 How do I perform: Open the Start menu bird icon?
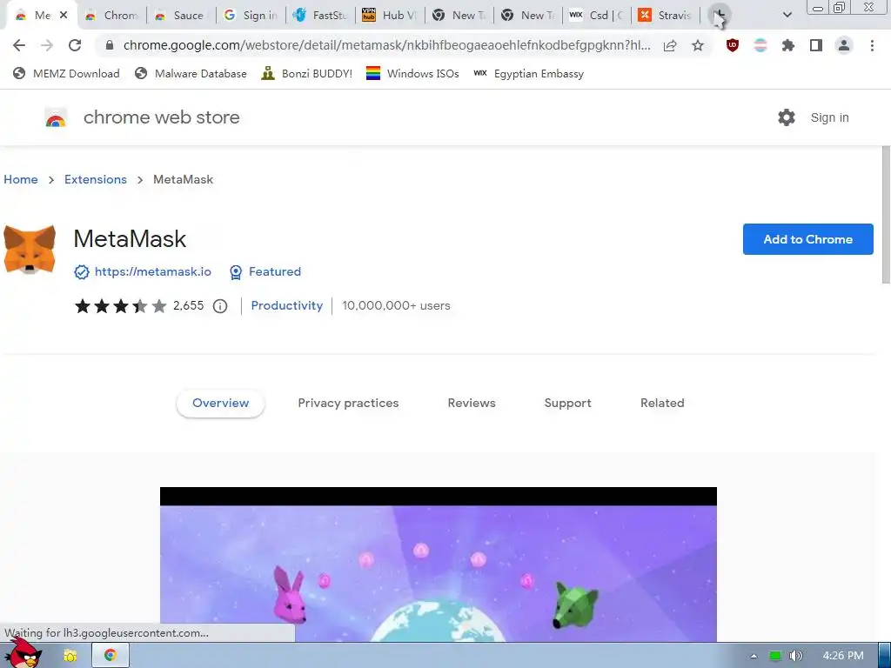click(22, 653)
